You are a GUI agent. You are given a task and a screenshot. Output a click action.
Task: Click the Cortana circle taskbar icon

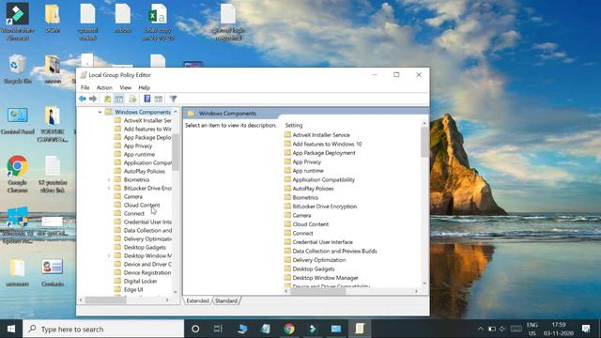pos(195,329)
